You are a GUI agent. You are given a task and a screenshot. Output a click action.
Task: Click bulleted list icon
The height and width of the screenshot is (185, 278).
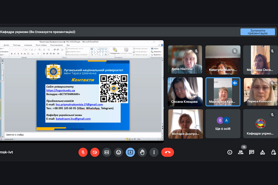44,50
